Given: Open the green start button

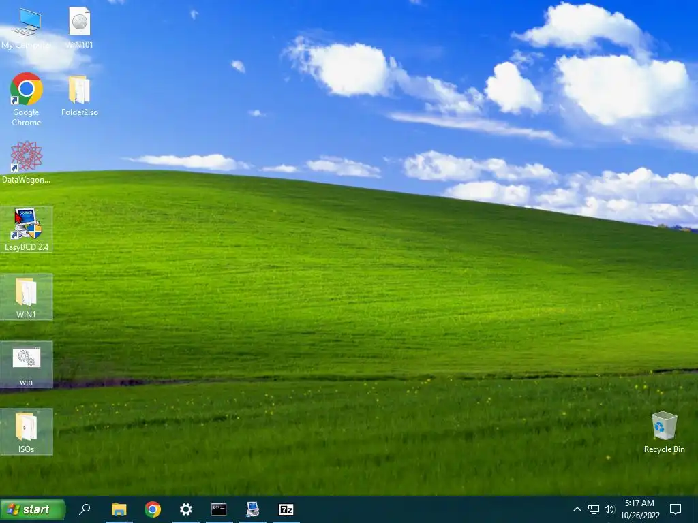Looking at the screenshot, I should 33,509.
